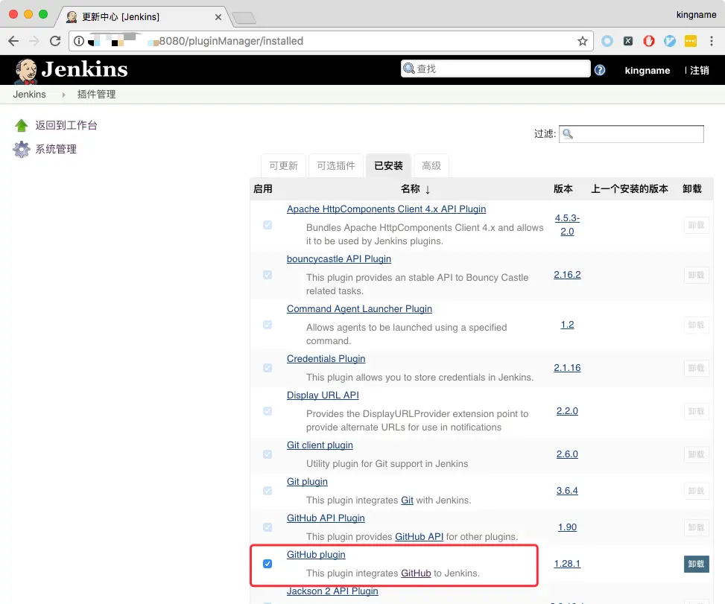
Task: Click the 查找 search box
Action: click(x=496, y=69)
